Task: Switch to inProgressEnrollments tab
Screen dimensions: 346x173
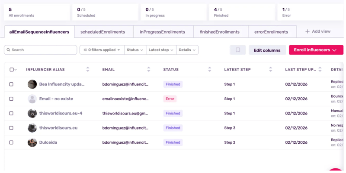Action: coord(163,32)
